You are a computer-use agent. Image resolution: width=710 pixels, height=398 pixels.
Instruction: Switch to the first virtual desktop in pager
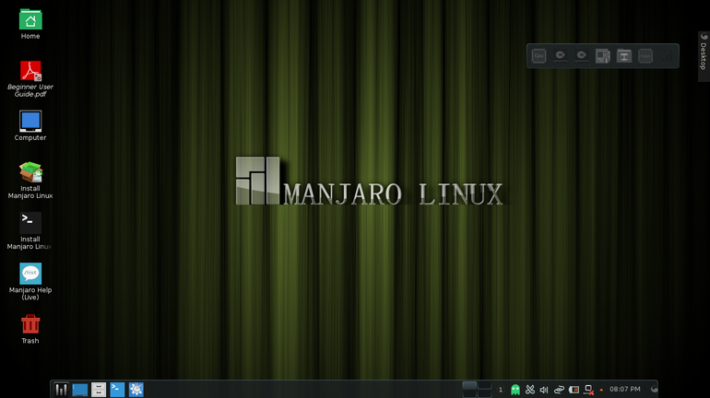469,385
